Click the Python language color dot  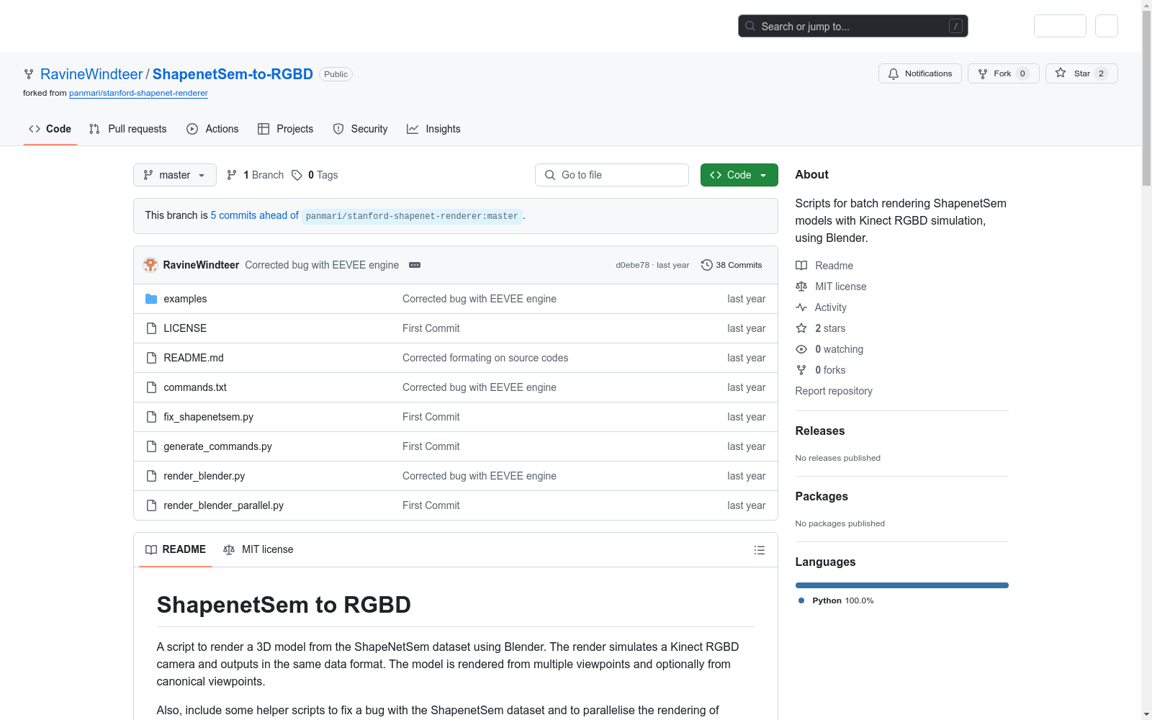pyautogui.click(x=801, y=600)
